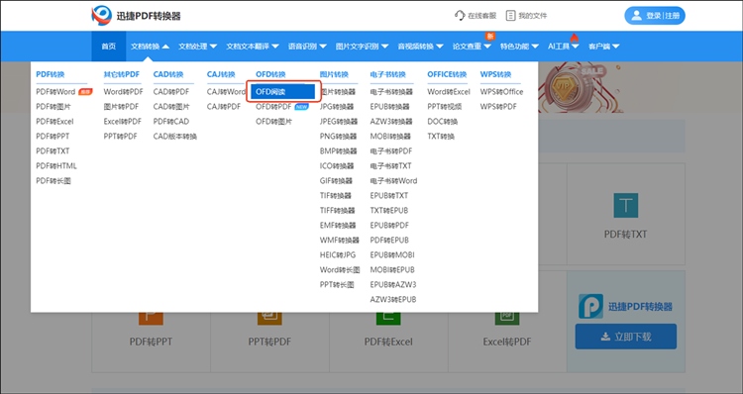Expand the 特色功能 dropdown

click(519, 47)
